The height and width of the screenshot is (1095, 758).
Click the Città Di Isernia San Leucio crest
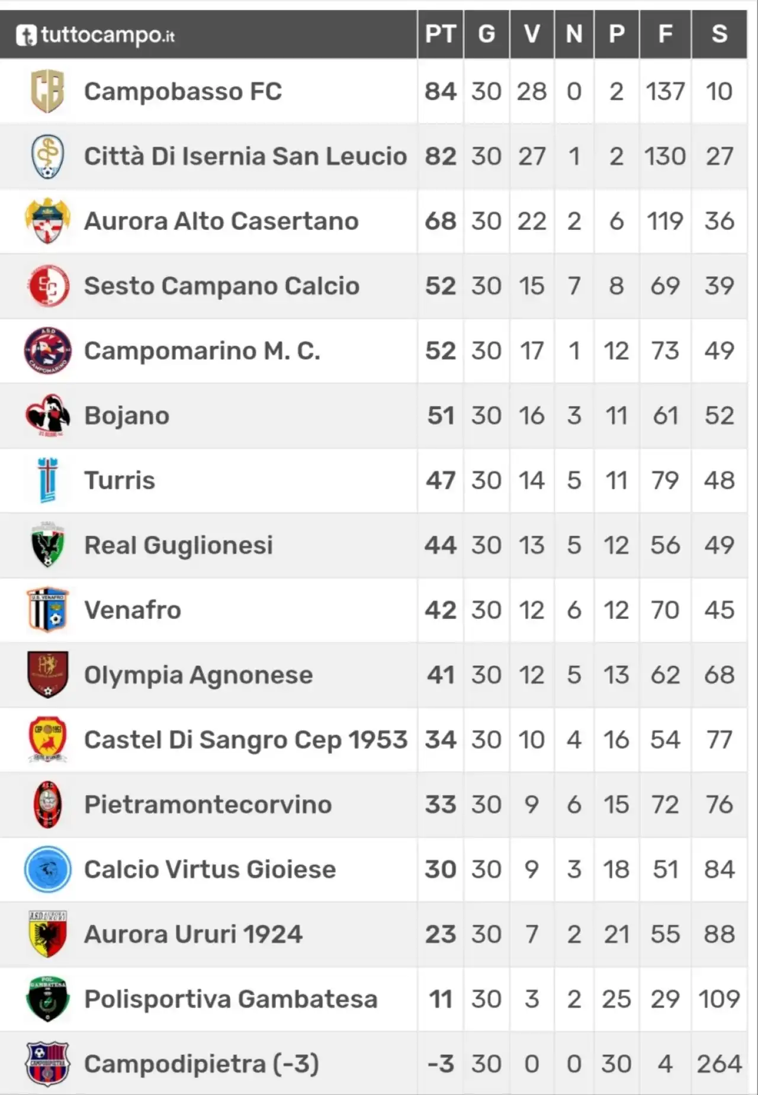[47, 156]
